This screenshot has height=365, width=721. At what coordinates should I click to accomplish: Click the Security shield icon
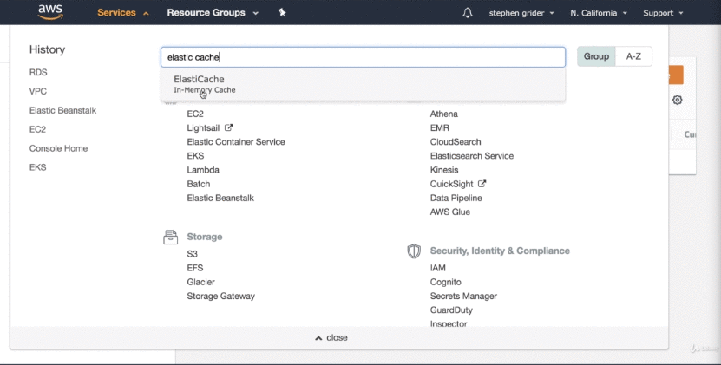pyautogui.click(x=414, y=251)
